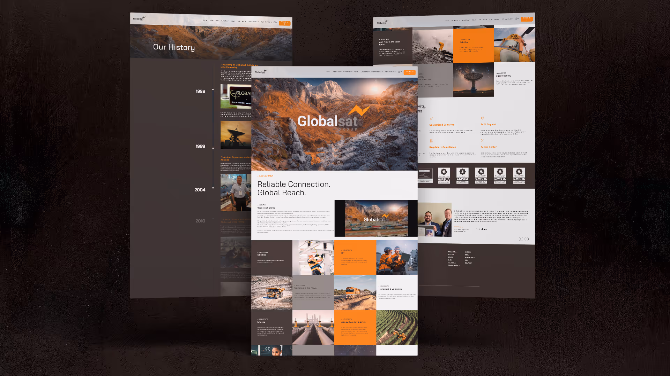The height and width of the screenshot is (376, 670).
Task: Expand the Industries menu on the center homepage
Action: click(x=348, y=72)
